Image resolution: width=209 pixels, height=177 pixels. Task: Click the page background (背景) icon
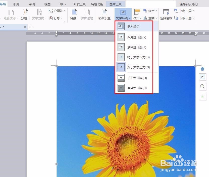pyautogui.click(x=74, y=12)
